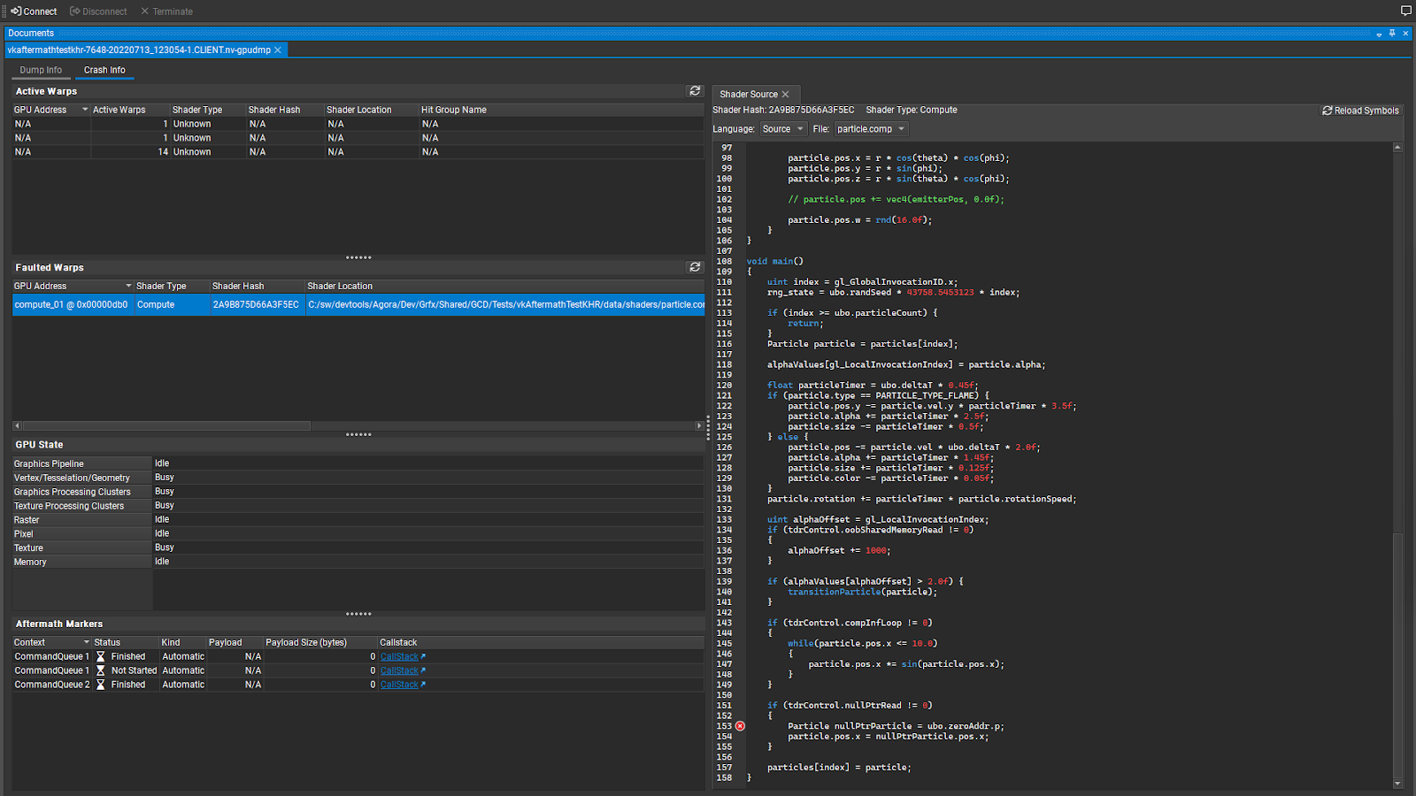This screenshot has width=1416, height=796.
Task: Refresh the Active Warps list
Action: (x=695, y=90)
